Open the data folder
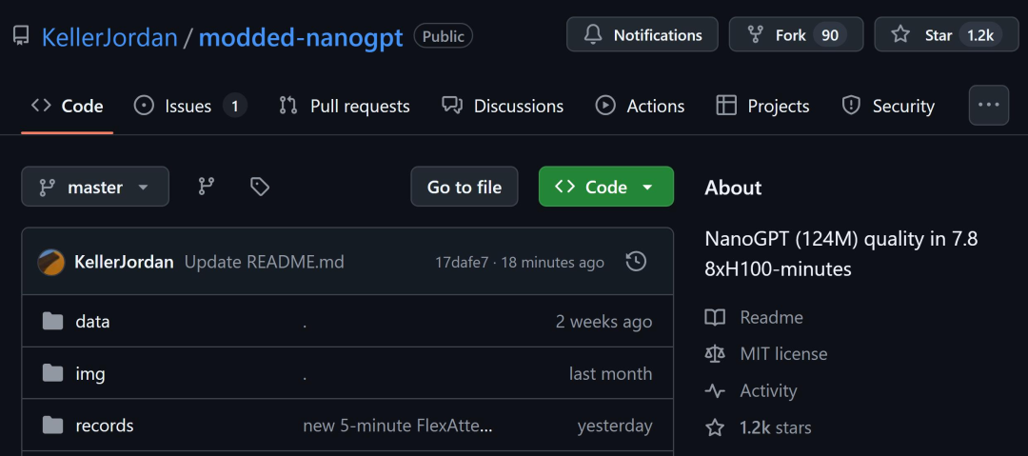 pos(92,322)
